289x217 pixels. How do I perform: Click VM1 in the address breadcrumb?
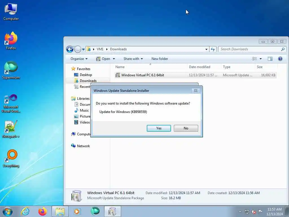pos(100,49)
